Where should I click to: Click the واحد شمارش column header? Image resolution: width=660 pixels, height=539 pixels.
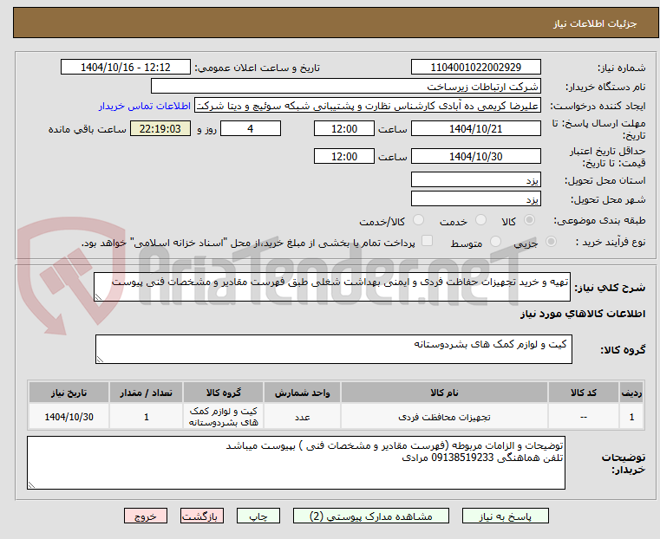click(302, 393)
